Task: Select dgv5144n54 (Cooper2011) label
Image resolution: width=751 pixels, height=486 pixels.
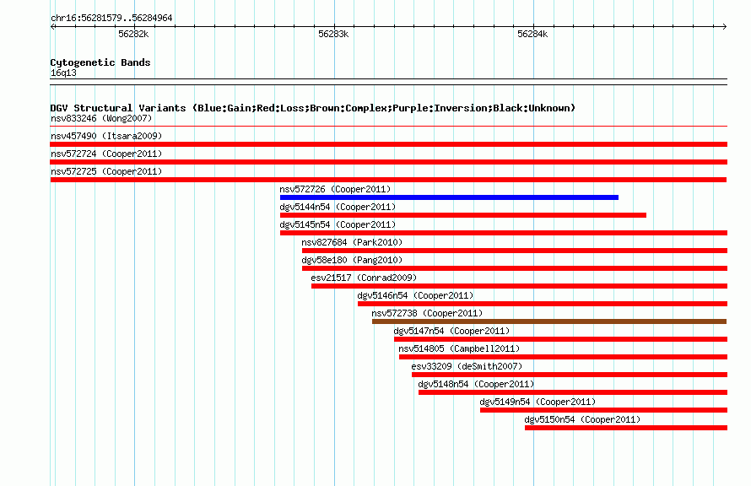Action: click(338, 207)
